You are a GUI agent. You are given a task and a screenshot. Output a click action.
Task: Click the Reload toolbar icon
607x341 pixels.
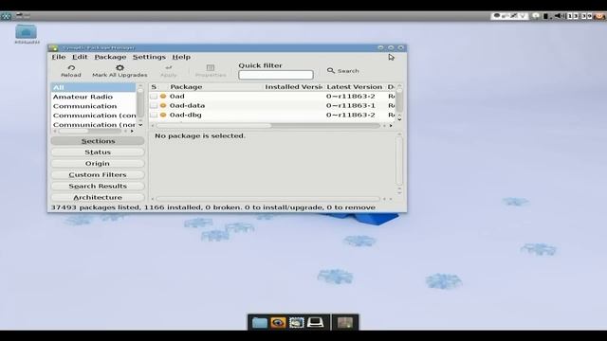tap(71, 67)
